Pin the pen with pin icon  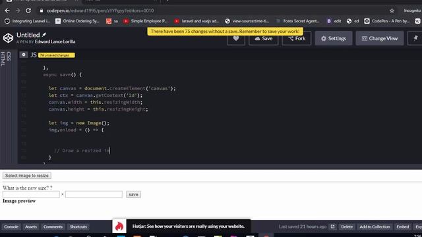415,38
